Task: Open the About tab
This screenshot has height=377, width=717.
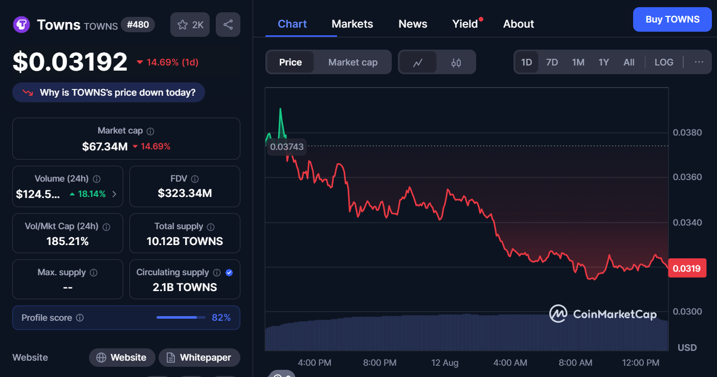Action: pos(519,24)
